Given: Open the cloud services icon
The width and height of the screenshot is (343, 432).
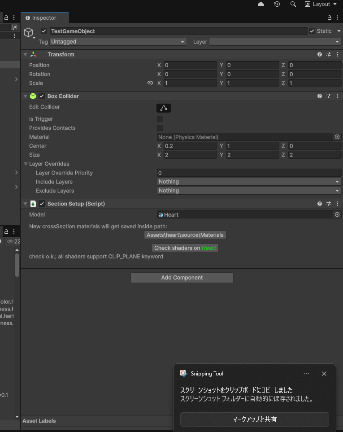Looking at the screenshot, I should click(x=261, y=4).
